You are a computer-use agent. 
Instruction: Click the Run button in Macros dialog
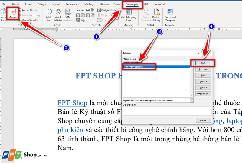tap(203, 63)
